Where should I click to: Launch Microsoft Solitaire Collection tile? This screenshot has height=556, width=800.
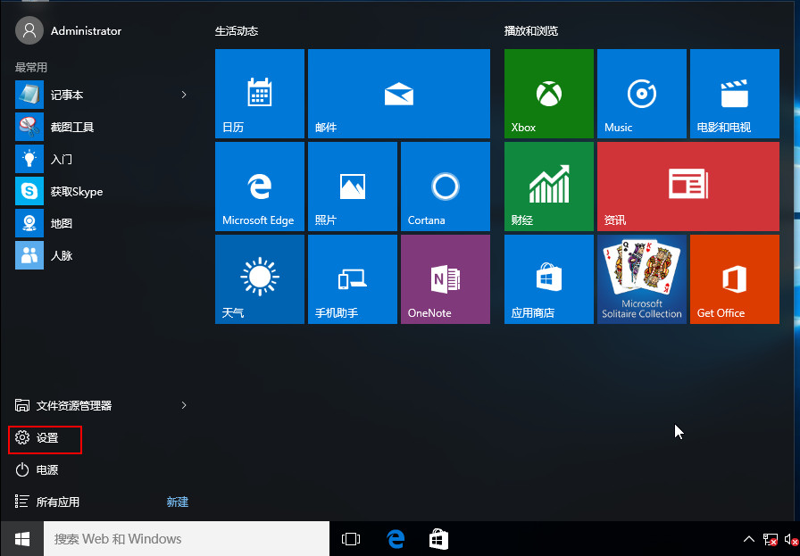tap(641, 279)
